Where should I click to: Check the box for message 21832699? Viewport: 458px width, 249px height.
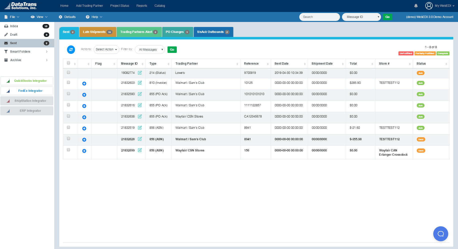tap(68, 150)
